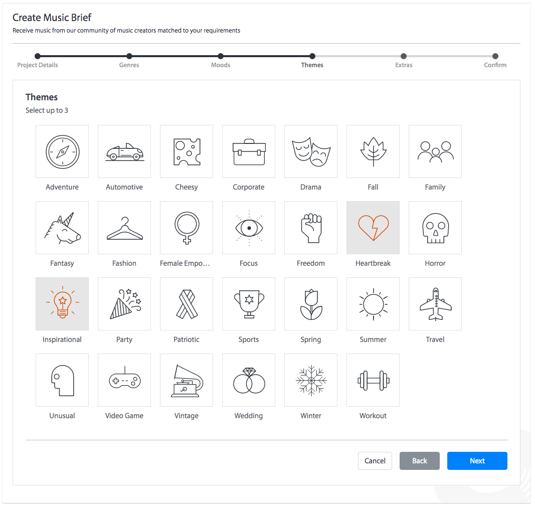Choose the Workout dumbbell icon
Screen dimensions: 535x510
pyautogui.click(x=373, y=380)
